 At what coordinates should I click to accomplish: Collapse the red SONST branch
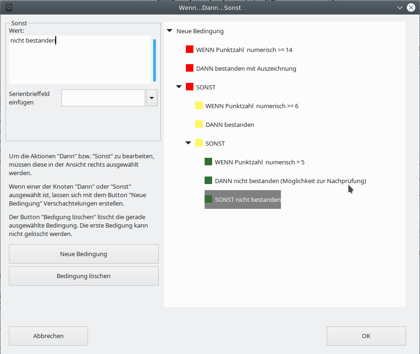point(178,87)
